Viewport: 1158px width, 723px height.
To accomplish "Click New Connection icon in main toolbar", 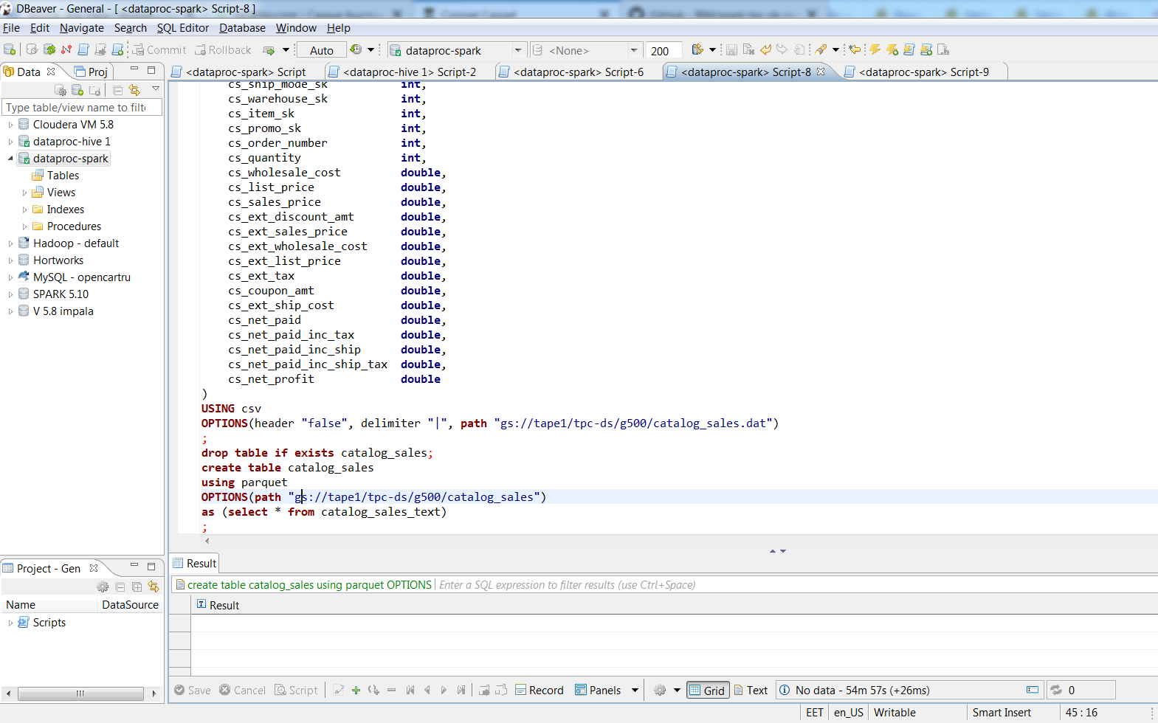I will pyautogui.click(x=10, y=50).
